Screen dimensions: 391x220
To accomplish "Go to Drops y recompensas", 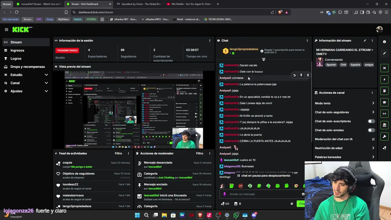I will click(x=26, y=67).
